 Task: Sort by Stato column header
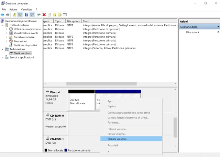coord(86,21)
